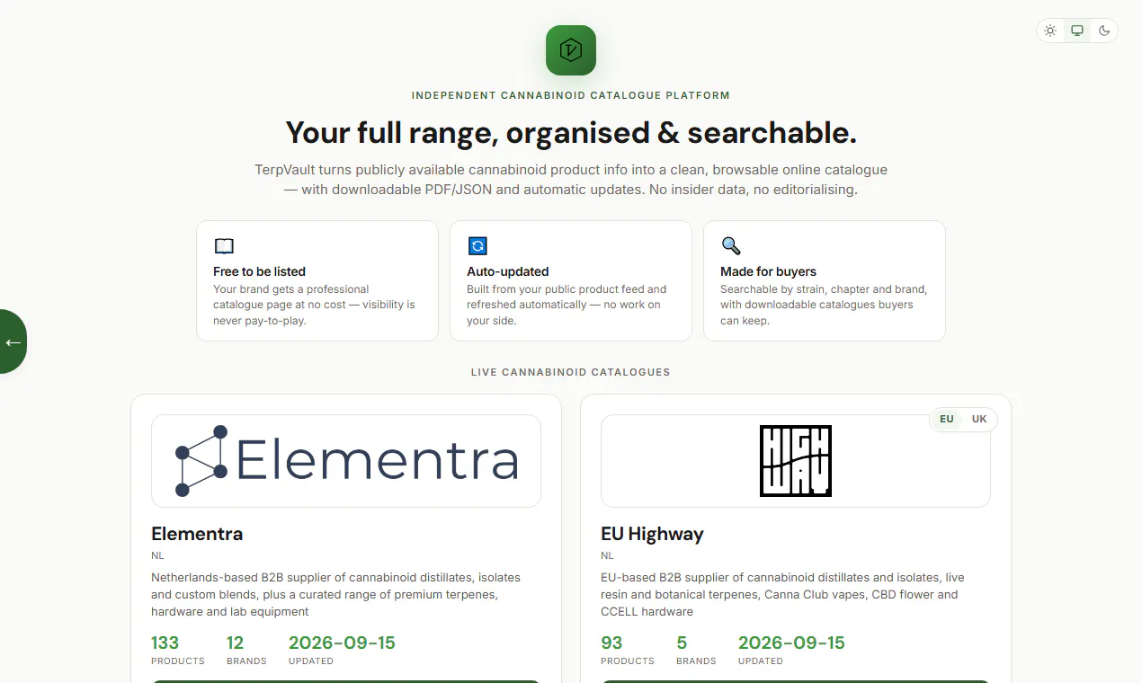Screen dimensions: 1142x683
Task: Click EU Highway's 93 products count
Action: pyautogui.click(x=611, y=643)
